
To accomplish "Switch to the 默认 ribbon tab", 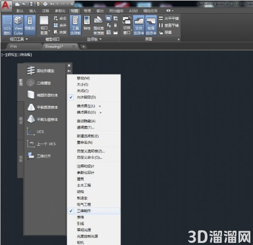I will coord(20,11).
